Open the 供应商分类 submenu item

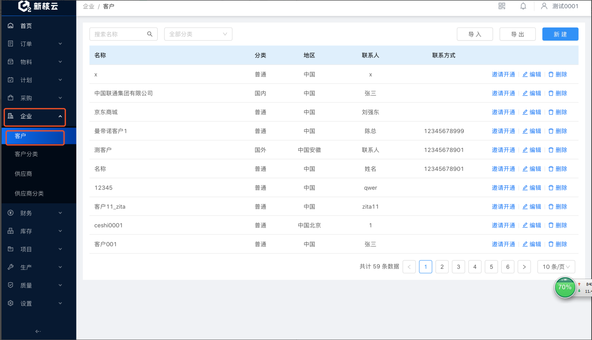(x=29, y=193)
